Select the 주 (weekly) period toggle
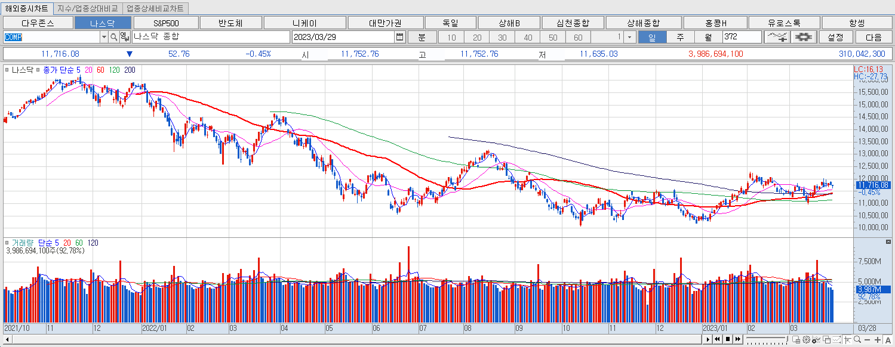The width and height of the screenshot is (895, 347). click(680, 37)
